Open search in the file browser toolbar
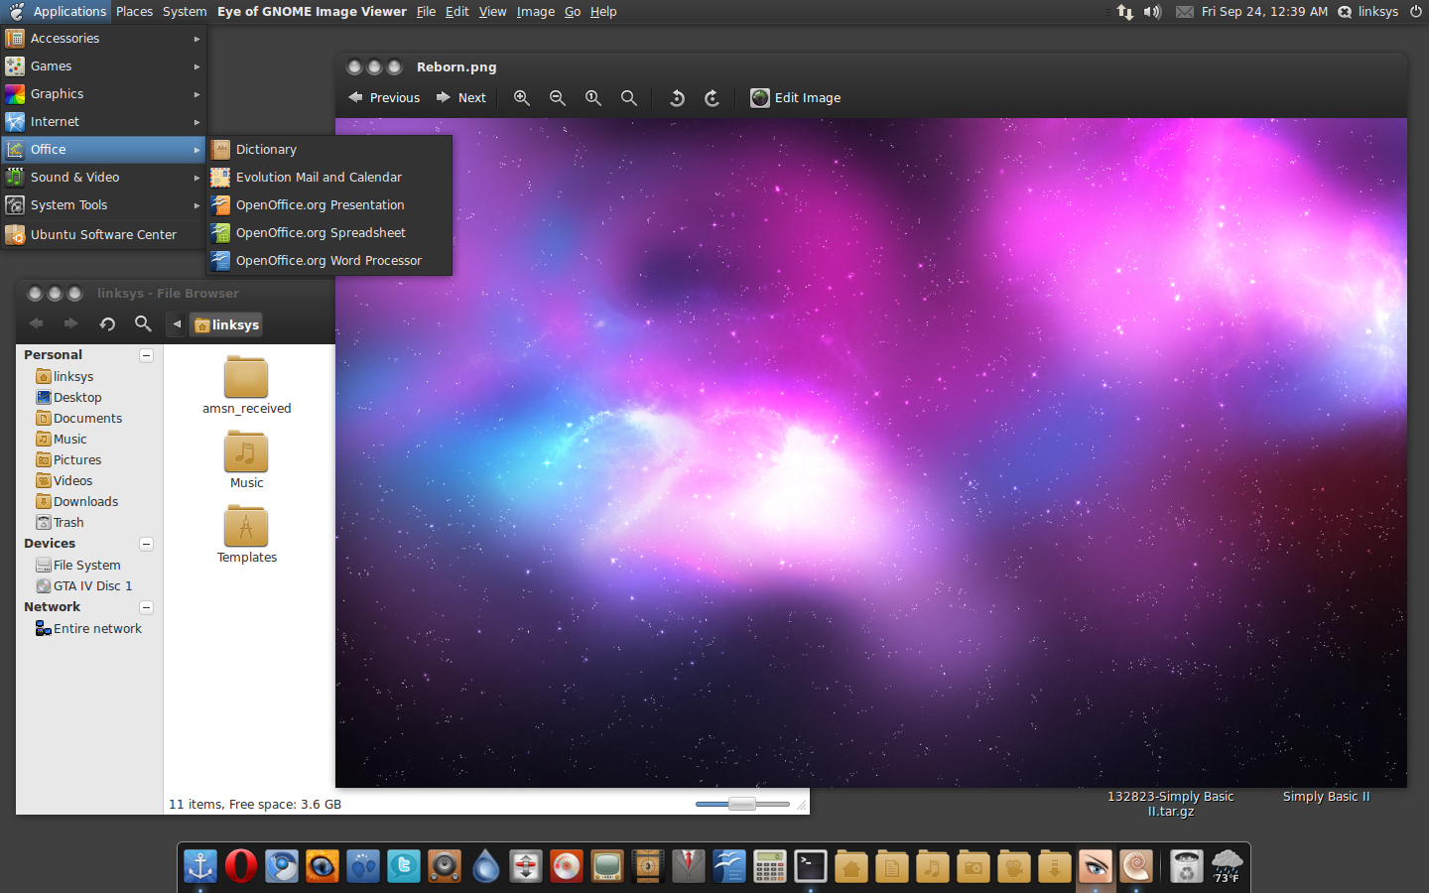This screenshot has width=1429, height=893. [x=143, y=323]
